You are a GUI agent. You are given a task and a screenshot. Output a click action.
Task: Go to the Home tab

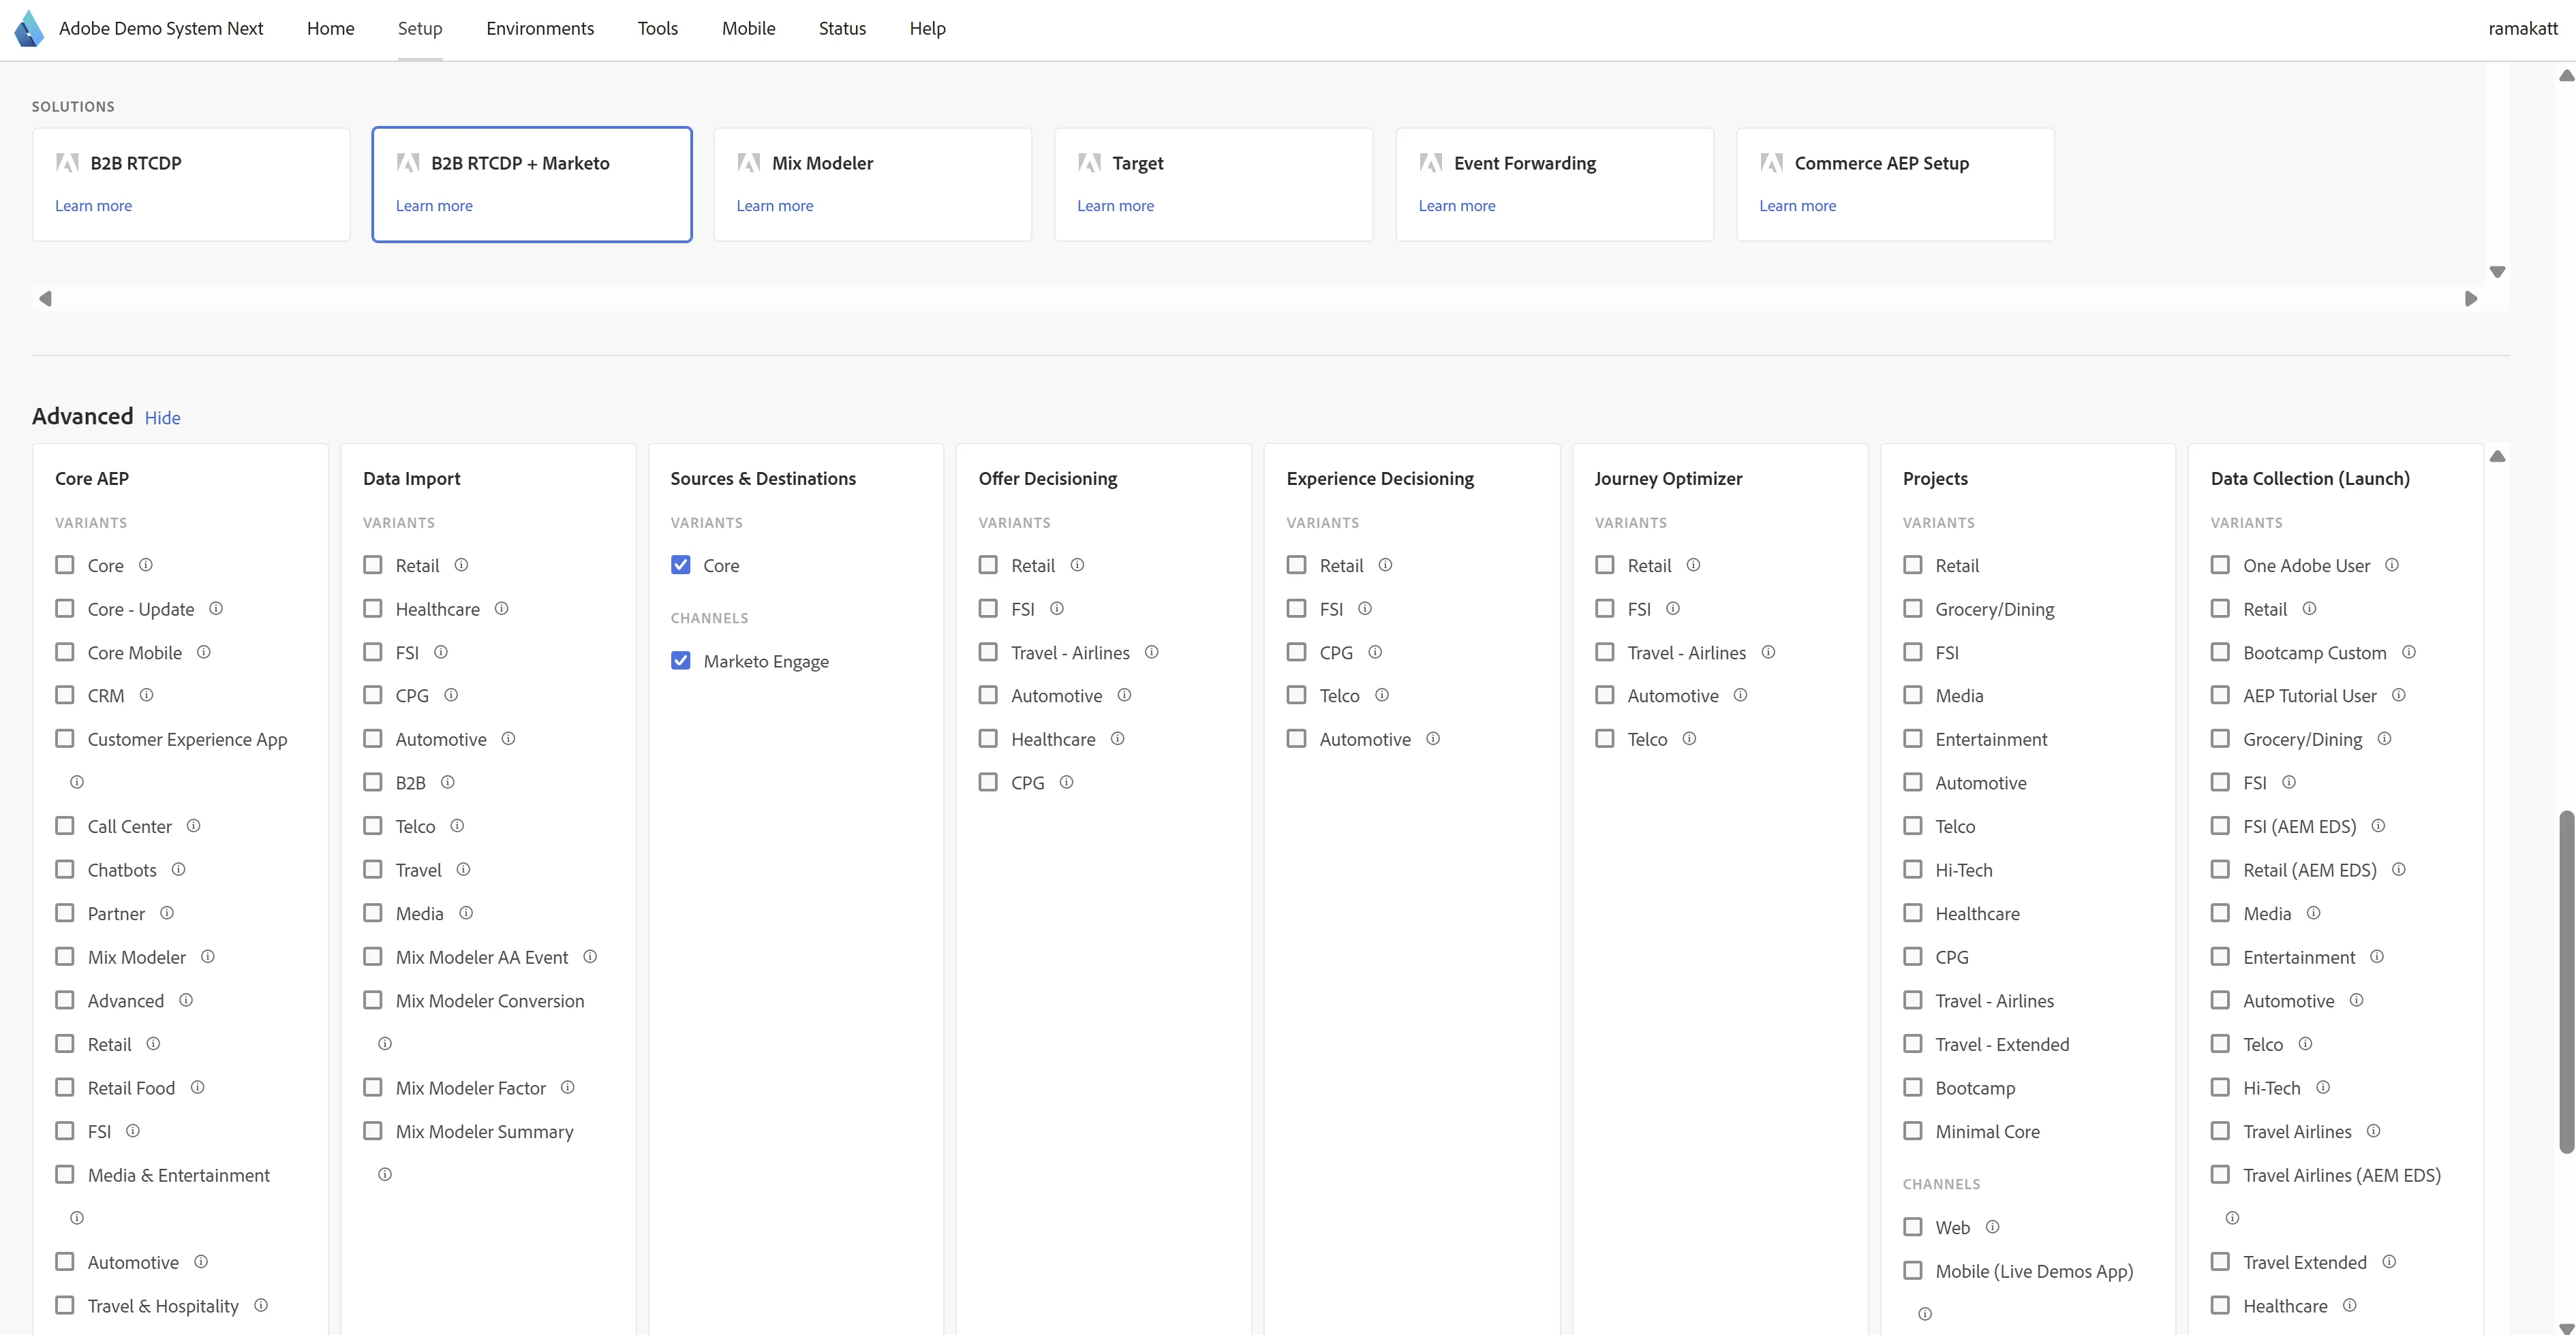[x=331, y=29]
